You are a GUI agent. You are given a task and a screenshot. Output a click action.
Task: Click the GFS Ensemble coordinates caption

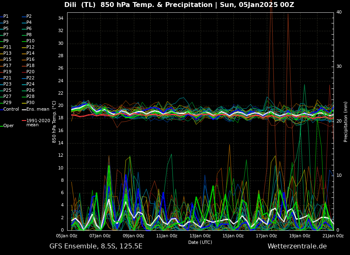tap(96, 246)
